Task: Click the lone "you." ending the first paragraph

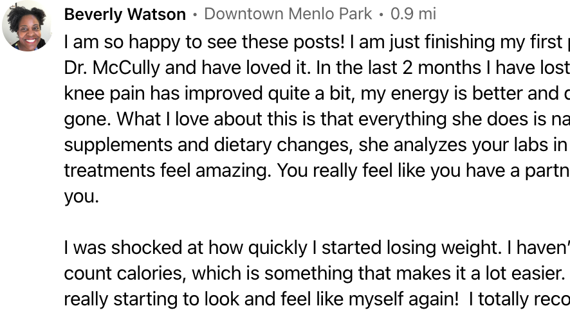Action: pos(82,197)
